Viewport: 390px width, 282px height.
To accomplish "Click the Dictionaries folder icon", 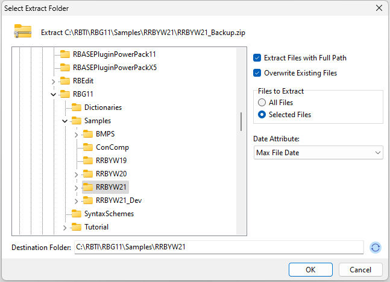I will click(77, 107).
